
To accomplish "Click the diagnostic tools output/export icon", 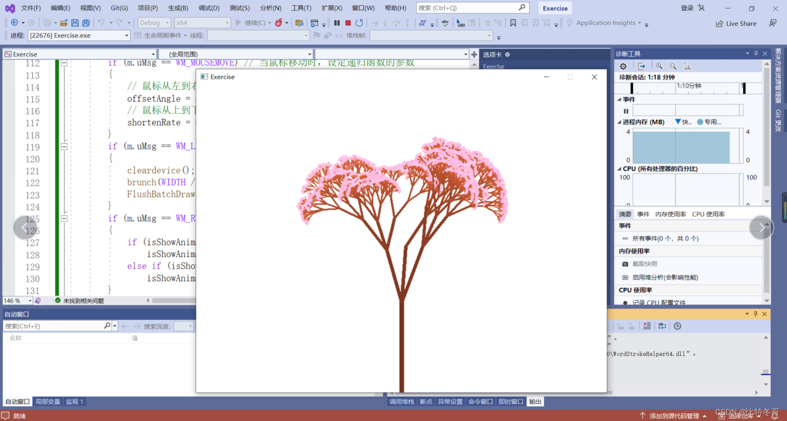I will click(642, 67).
